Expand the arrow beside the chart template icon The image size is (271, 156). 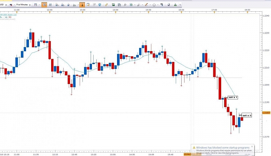click(39, 5)
